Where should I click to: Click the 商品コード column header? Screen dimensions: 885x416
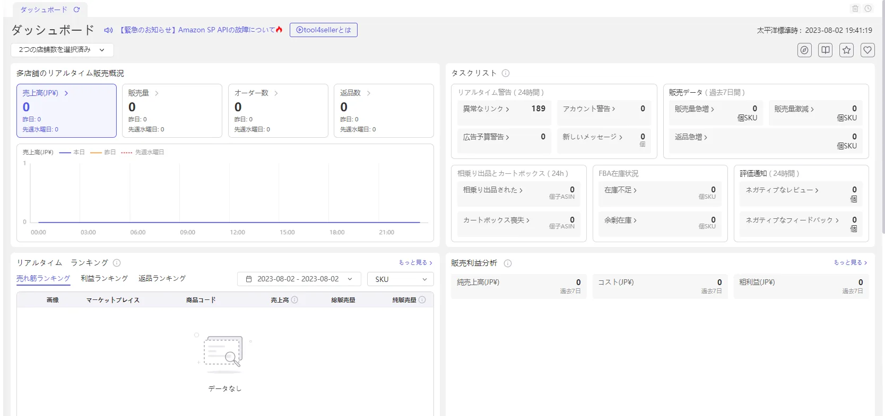[x=201, y=300]
